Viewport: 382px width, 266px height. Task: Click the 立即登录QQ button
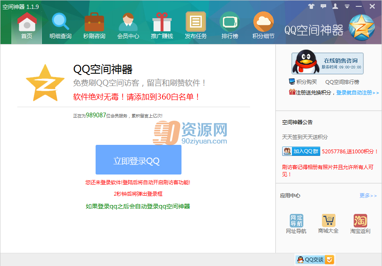tap(138, 160)
